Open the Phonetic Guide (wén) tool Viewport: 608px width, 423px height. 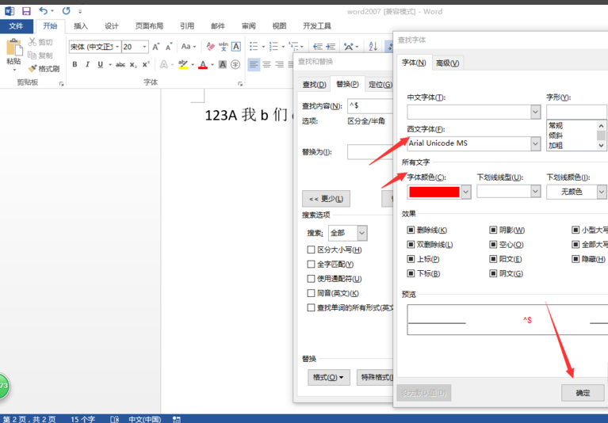pyautogui.click(x=224, y=47)
